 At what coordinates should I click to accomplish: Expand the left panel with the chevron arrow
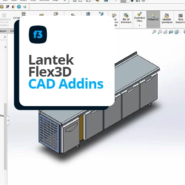pyautogui.click(x=5, y=37)
